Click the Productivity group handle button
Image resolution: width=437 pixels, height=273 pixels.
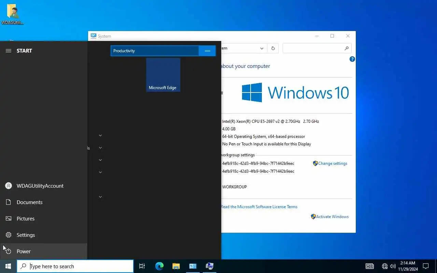tap(207, 51)
